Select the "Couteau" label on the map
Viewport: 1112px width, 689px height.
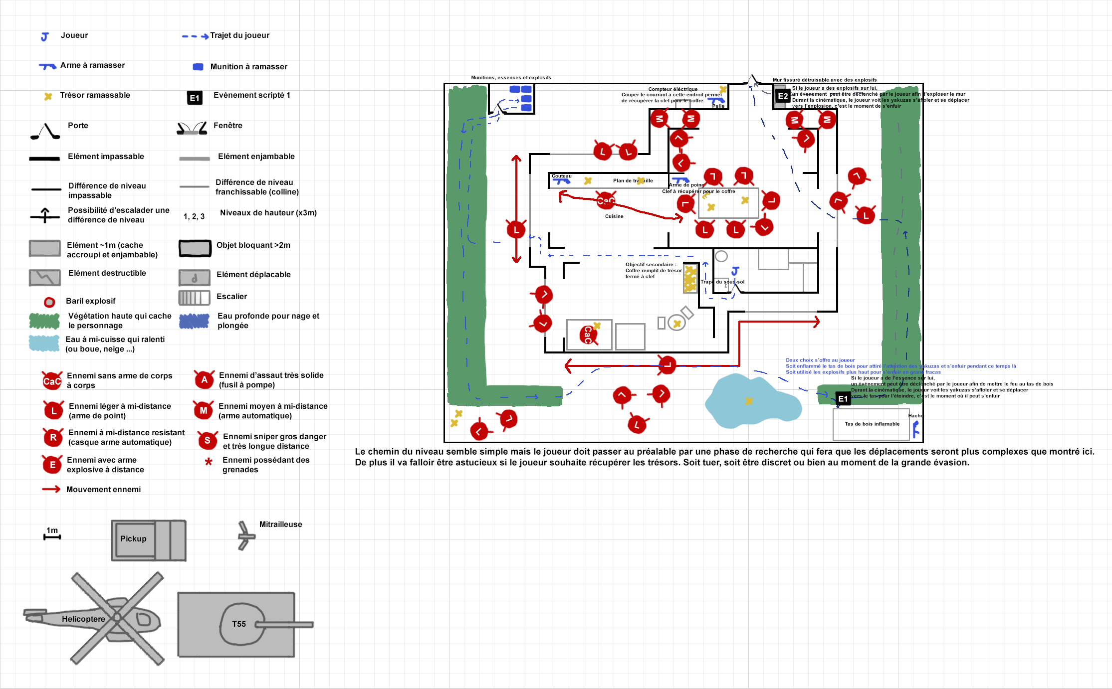click(562, 176)
